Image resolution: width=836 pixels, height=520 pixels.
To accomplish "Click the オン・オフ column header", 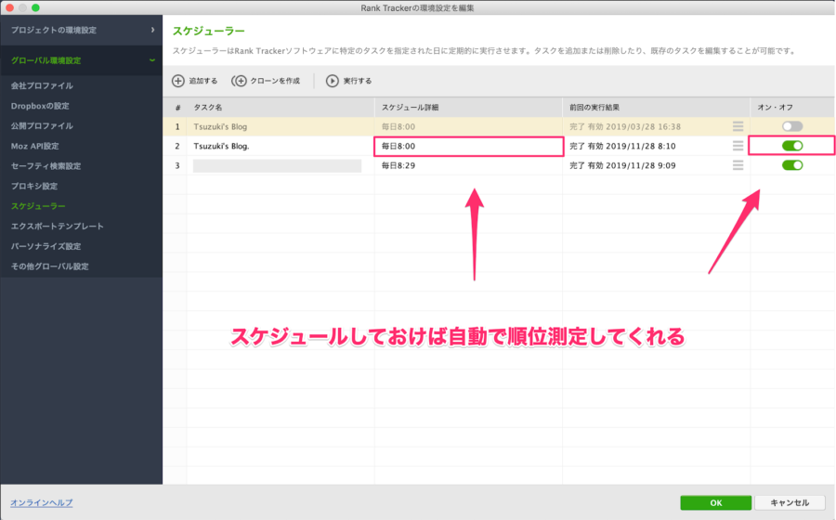I will [793, 107].
